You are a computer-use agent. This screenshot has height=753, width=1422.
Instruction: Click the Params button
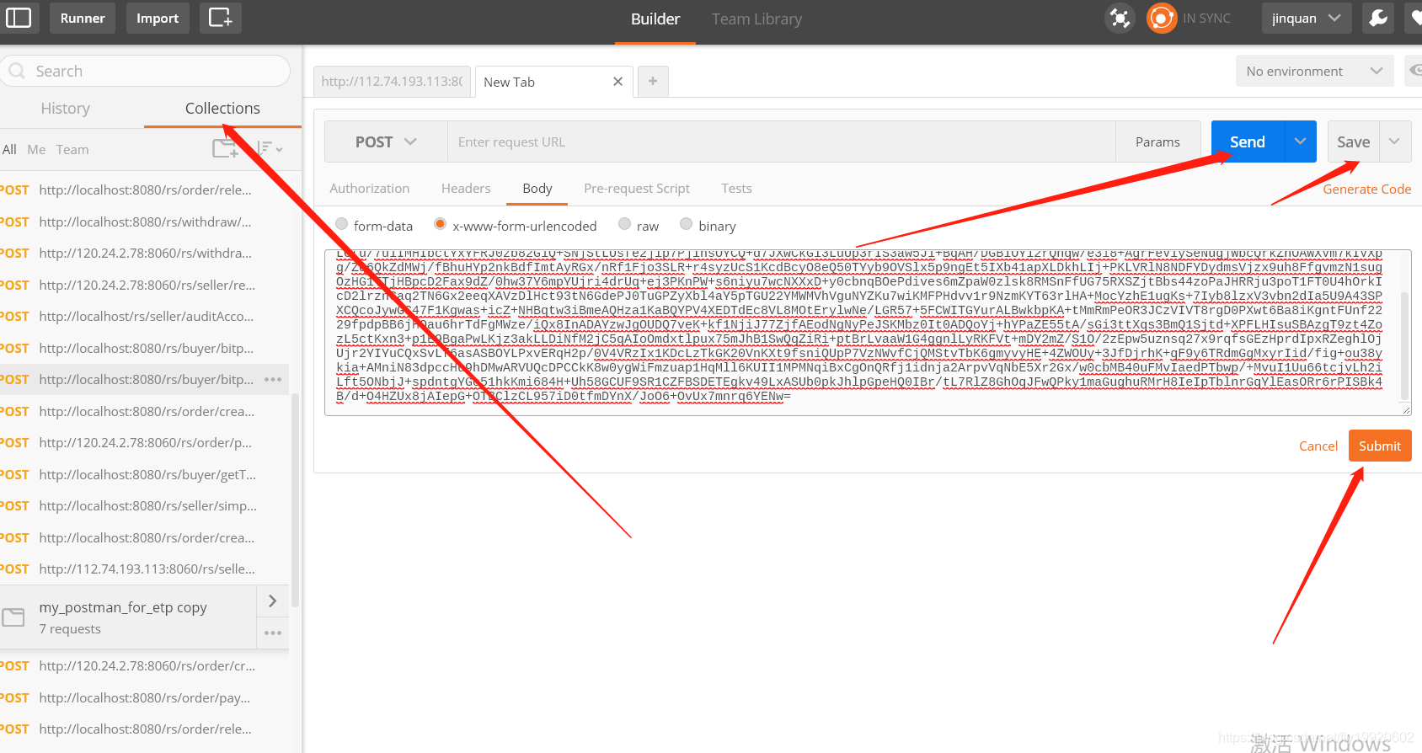pos(1157,142)
